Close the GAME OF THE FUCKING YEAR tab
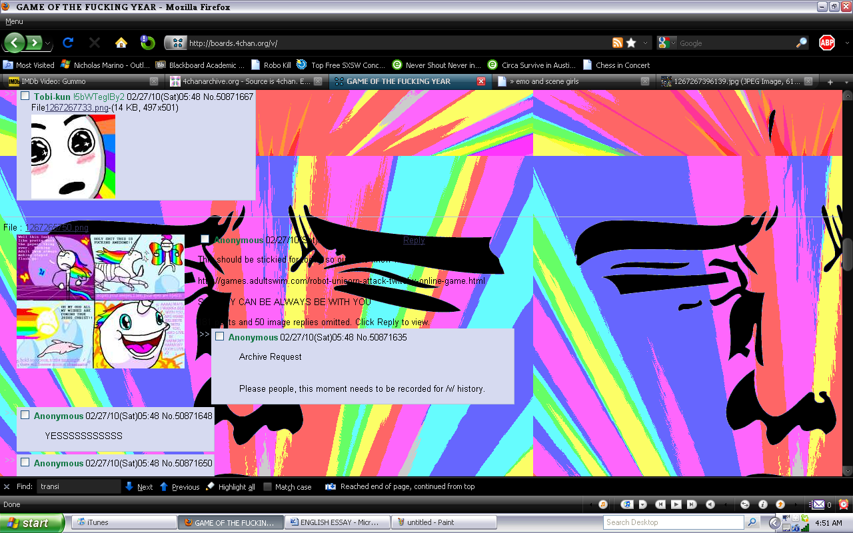 [x=481, y=81]
